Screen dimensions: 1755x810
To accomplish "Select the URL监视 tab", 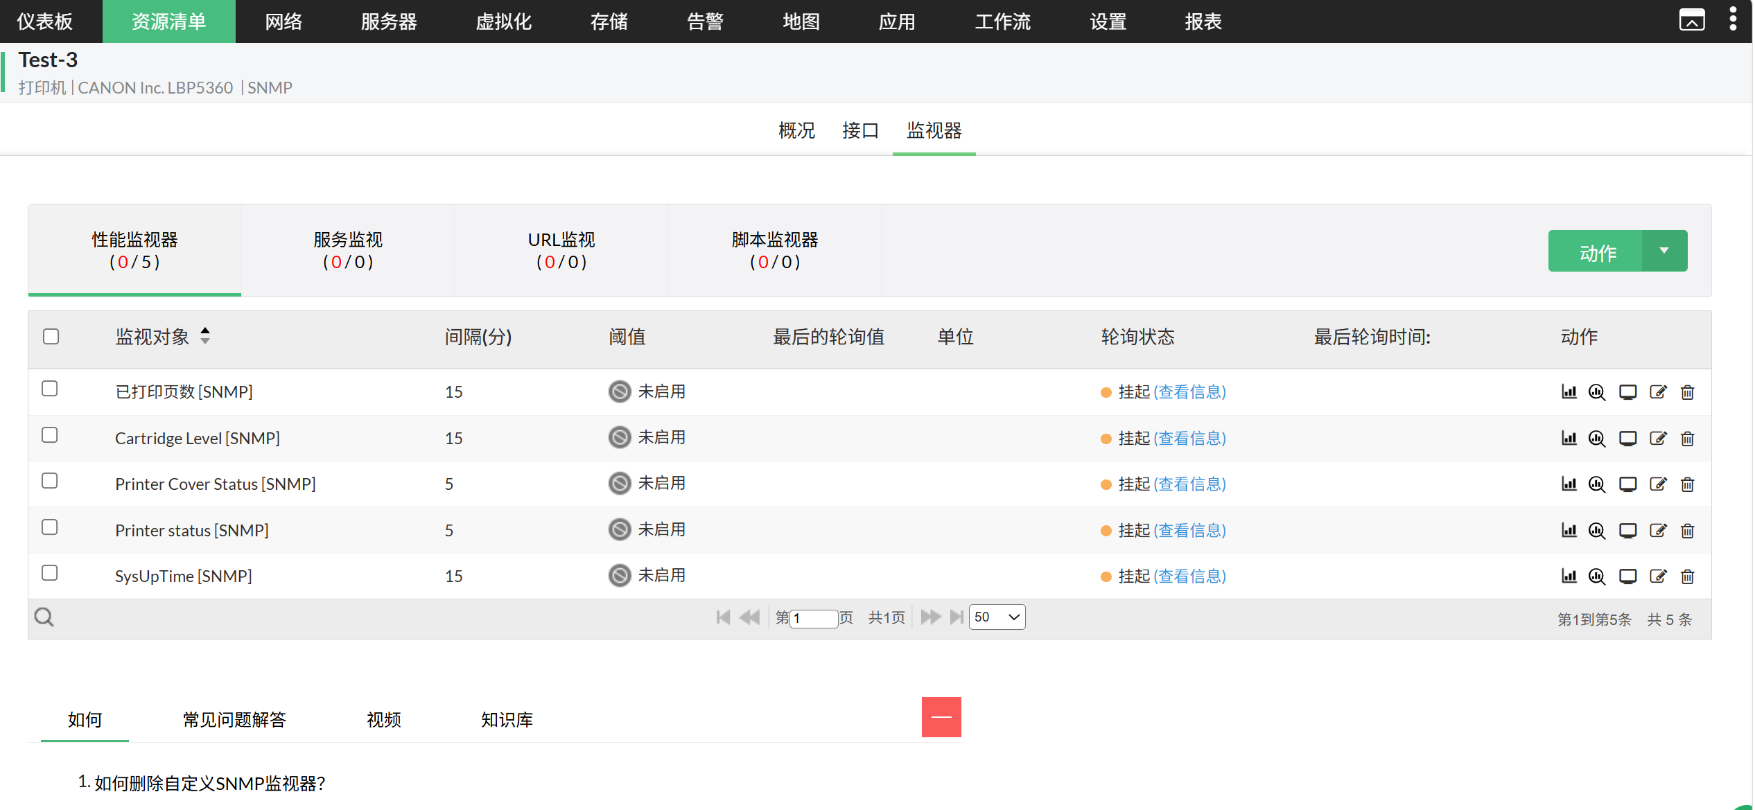I will 561,250.
